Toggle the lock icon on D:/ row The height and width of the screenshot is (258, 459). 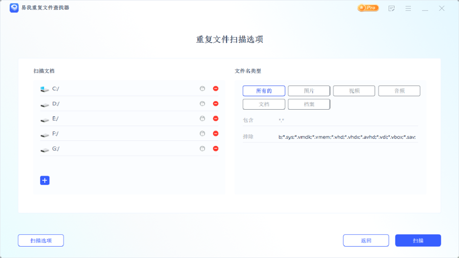pos(202,104)
